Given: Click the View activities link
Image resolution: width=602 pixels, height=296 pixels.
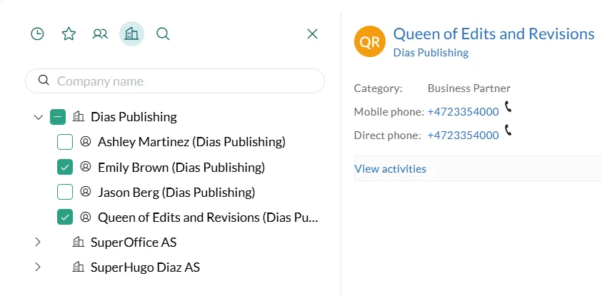Looking at the screenshot, I should 390,169.
